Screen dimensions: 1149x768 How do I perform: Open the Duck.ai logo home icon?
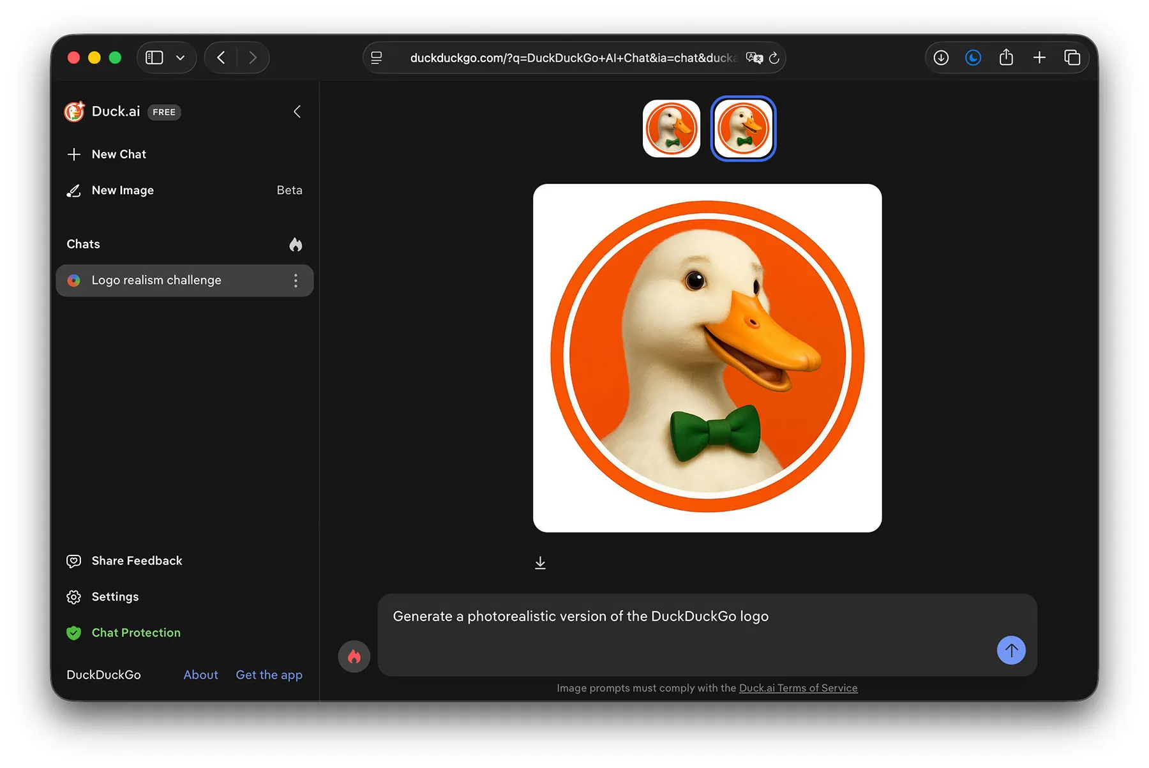pos(75,112)
